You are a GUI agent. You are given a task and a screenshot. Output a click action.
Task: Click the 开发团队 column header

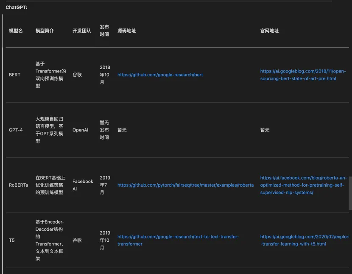[82, 31]
